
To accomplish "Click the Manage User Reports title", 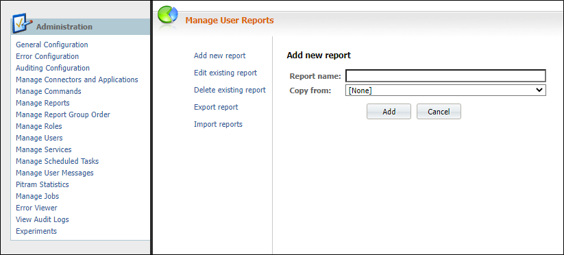I will (230, 21).
